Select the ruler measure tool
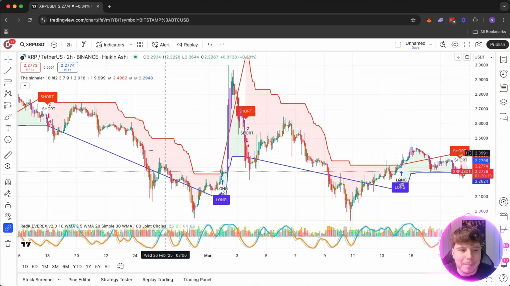This screenshot has height=286, width=510. (8, 155)
